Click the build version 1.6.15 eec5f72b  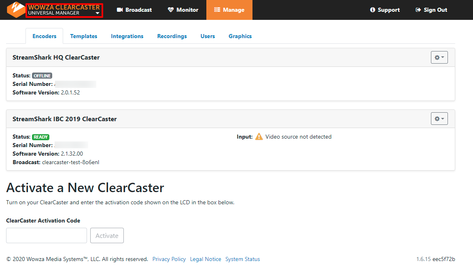click(436, 259)
